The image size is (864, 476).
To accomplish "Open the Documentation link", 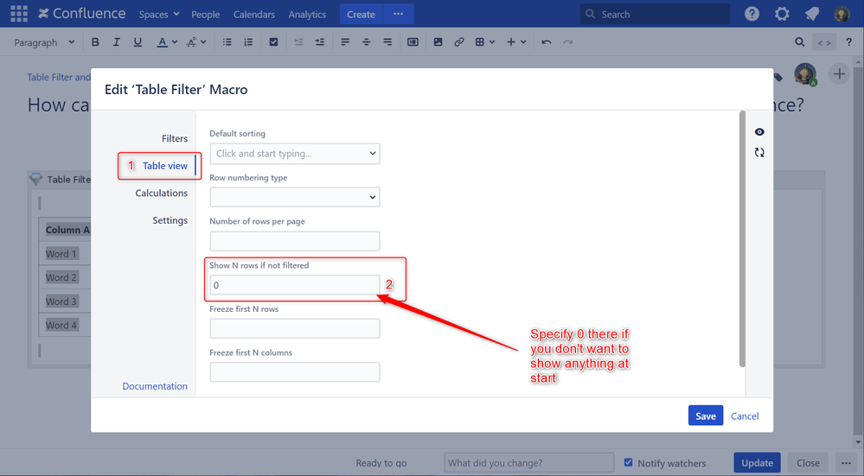I will (x=155, y=386).
